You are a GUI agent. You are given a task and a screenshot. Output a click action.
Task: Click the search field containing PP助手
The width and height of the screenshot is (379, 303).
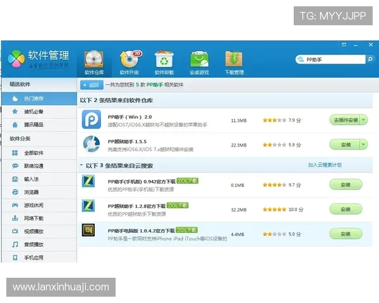pyautogui.click(x=330, y=59)
